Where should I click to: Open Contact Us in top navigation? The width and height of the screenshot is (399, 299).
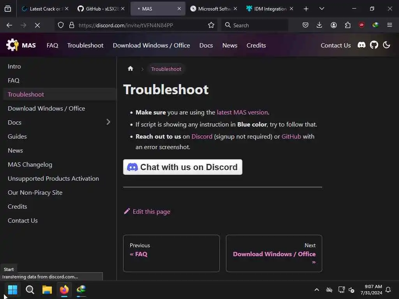335,45
